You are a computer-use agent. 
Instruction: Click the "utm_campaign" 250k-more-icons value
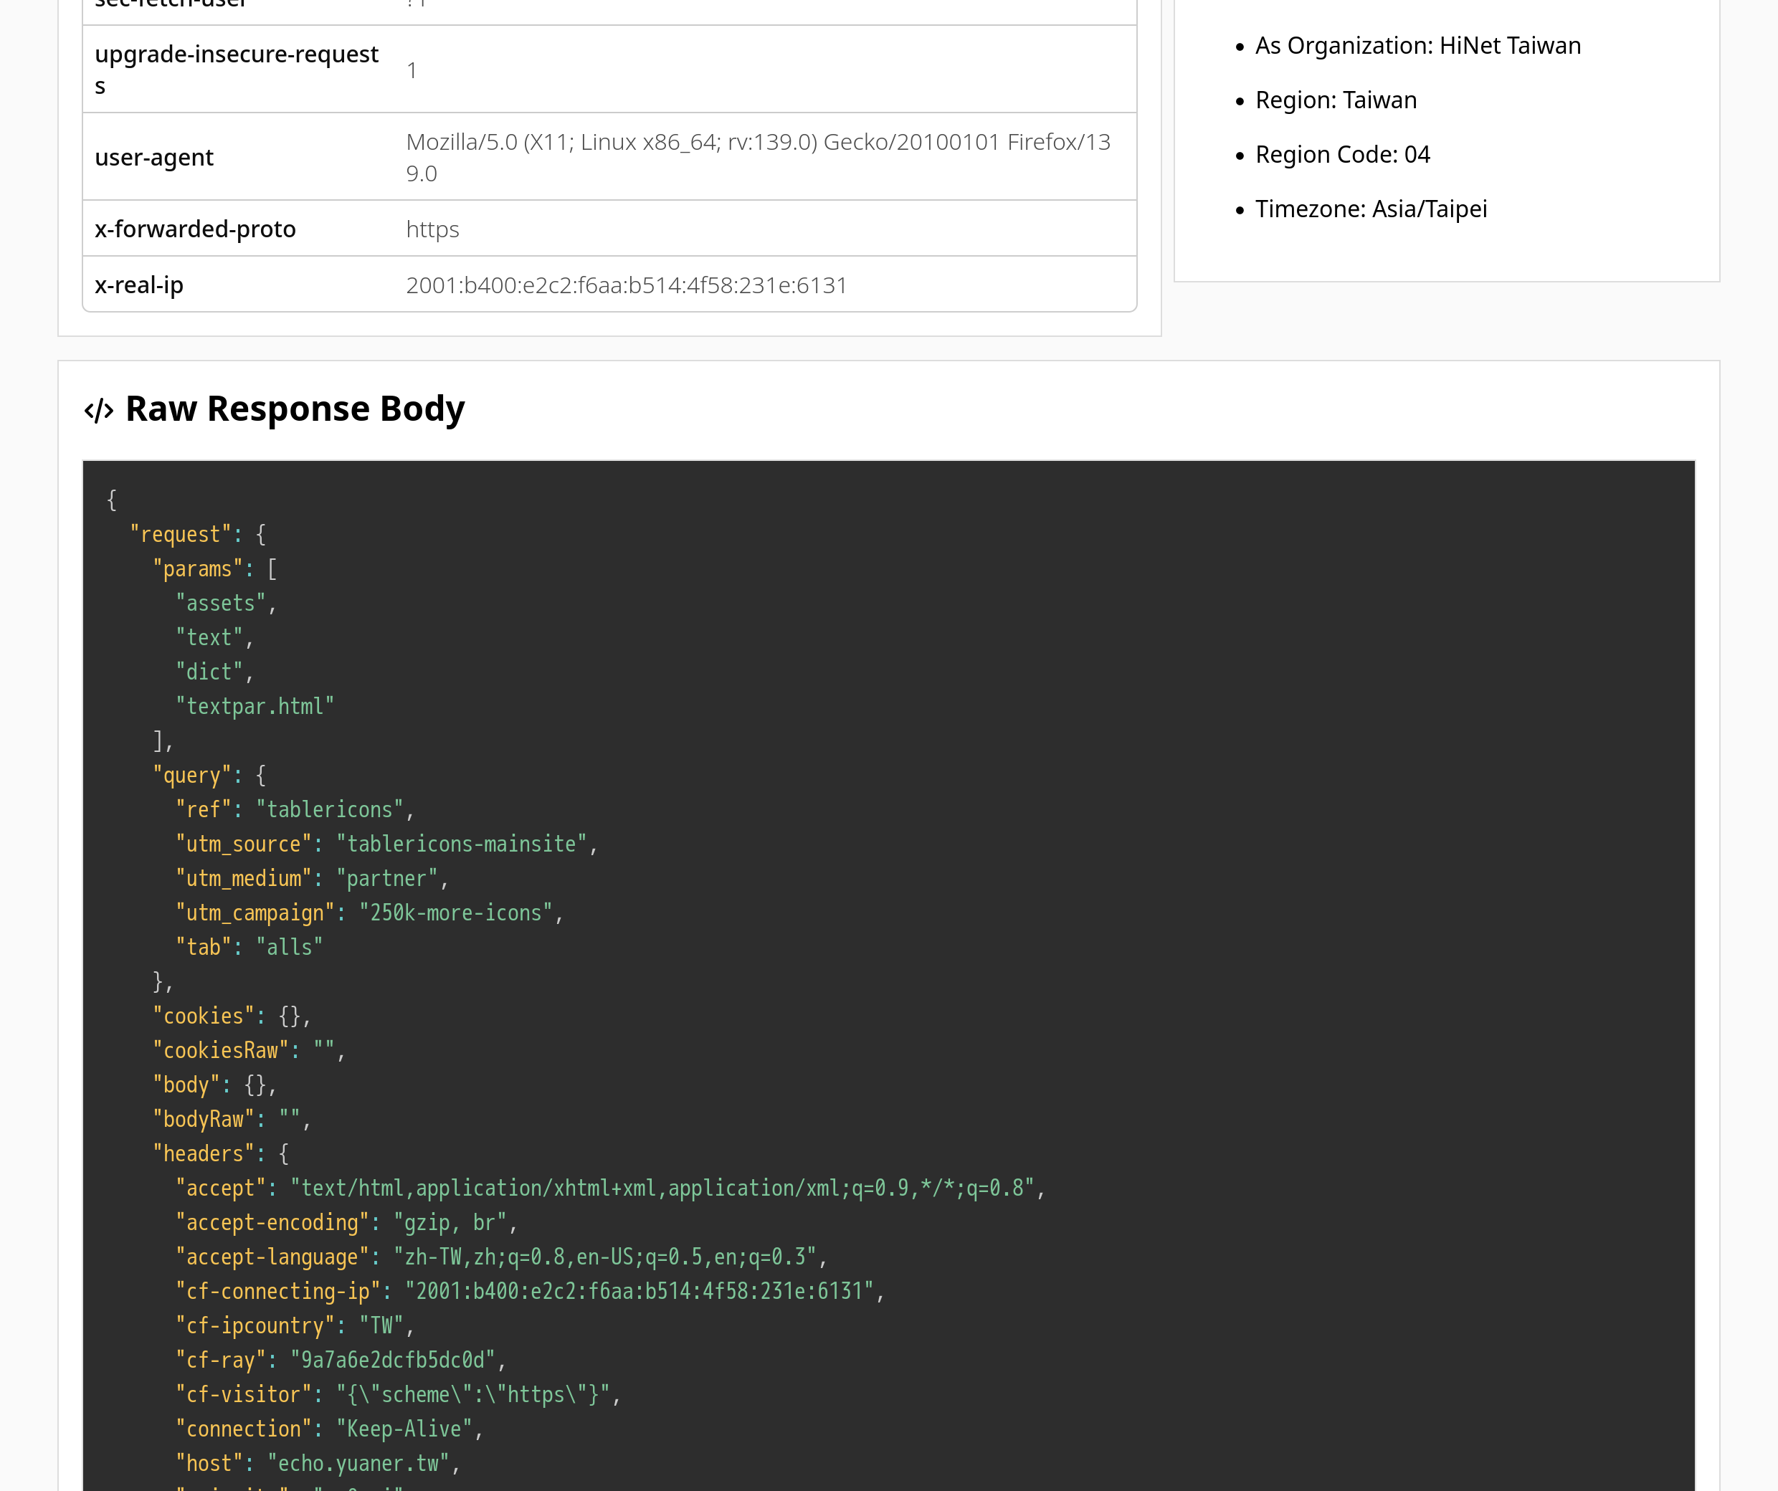[x=455, y=913]
